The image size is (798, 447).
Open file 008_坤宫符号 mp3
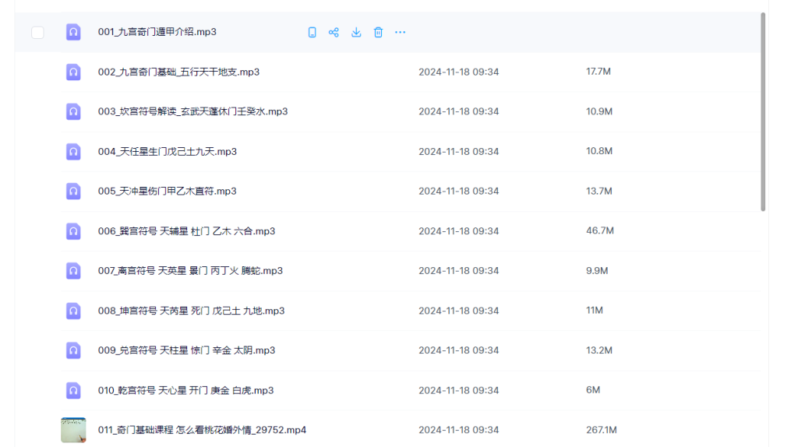pyautogui.click(x=191, y=311)
